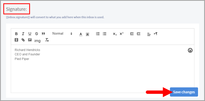Create a bulleted list
The width and height of the screenshot is (205, 101).
[x=105, y=34]
